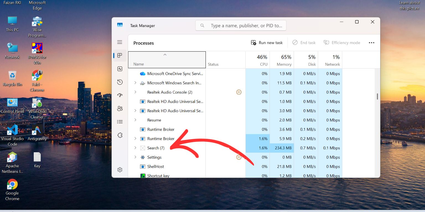Expand the Search (7) process group
Screen dimensions: 425x212
coord(135,148)
